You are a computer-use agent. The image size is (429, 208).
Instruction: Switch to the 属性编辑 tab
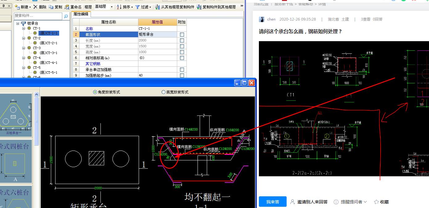coord(81,14)
